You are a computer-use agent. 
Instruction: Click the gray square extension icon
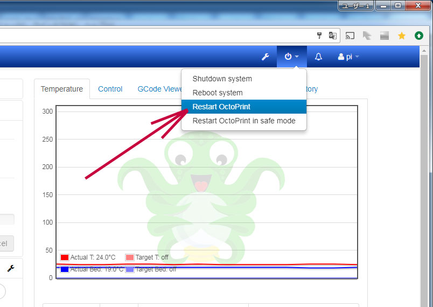pos(385,36)
